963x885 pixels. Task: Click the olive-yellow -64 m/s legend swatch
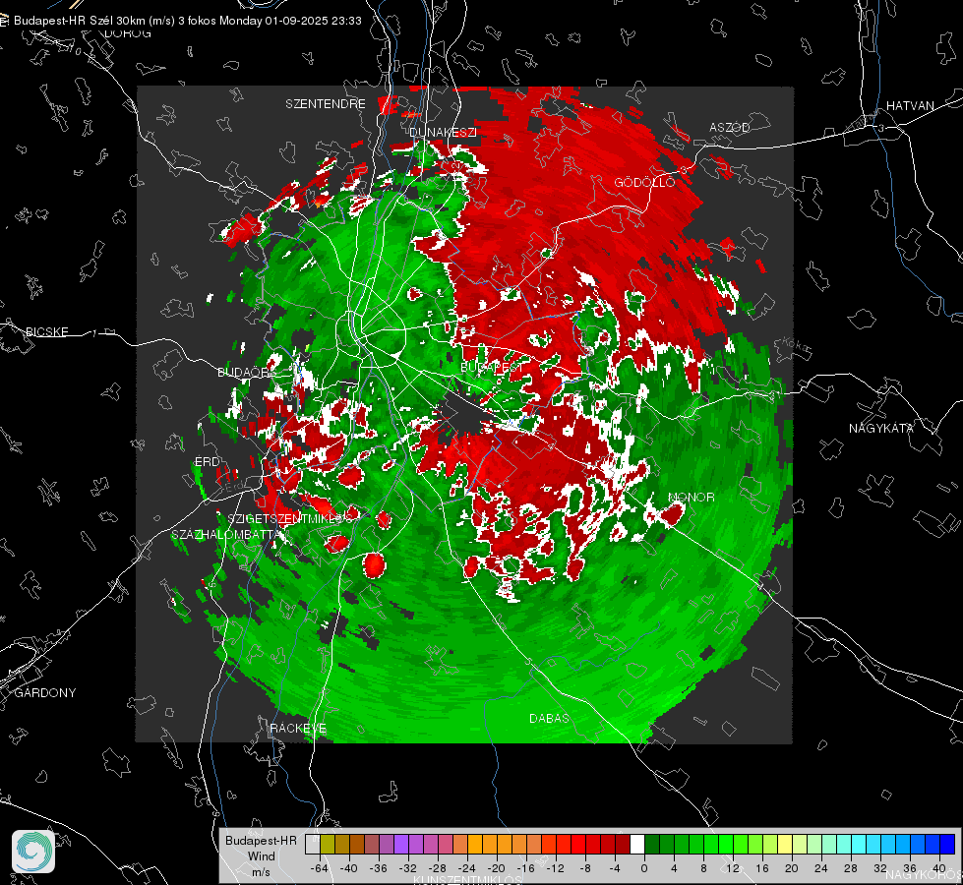point(328,845)
